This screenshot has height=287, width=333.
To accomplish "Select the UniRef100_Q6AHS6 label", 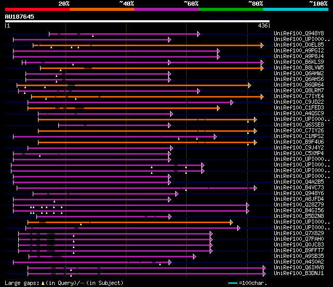I will 299,79.
